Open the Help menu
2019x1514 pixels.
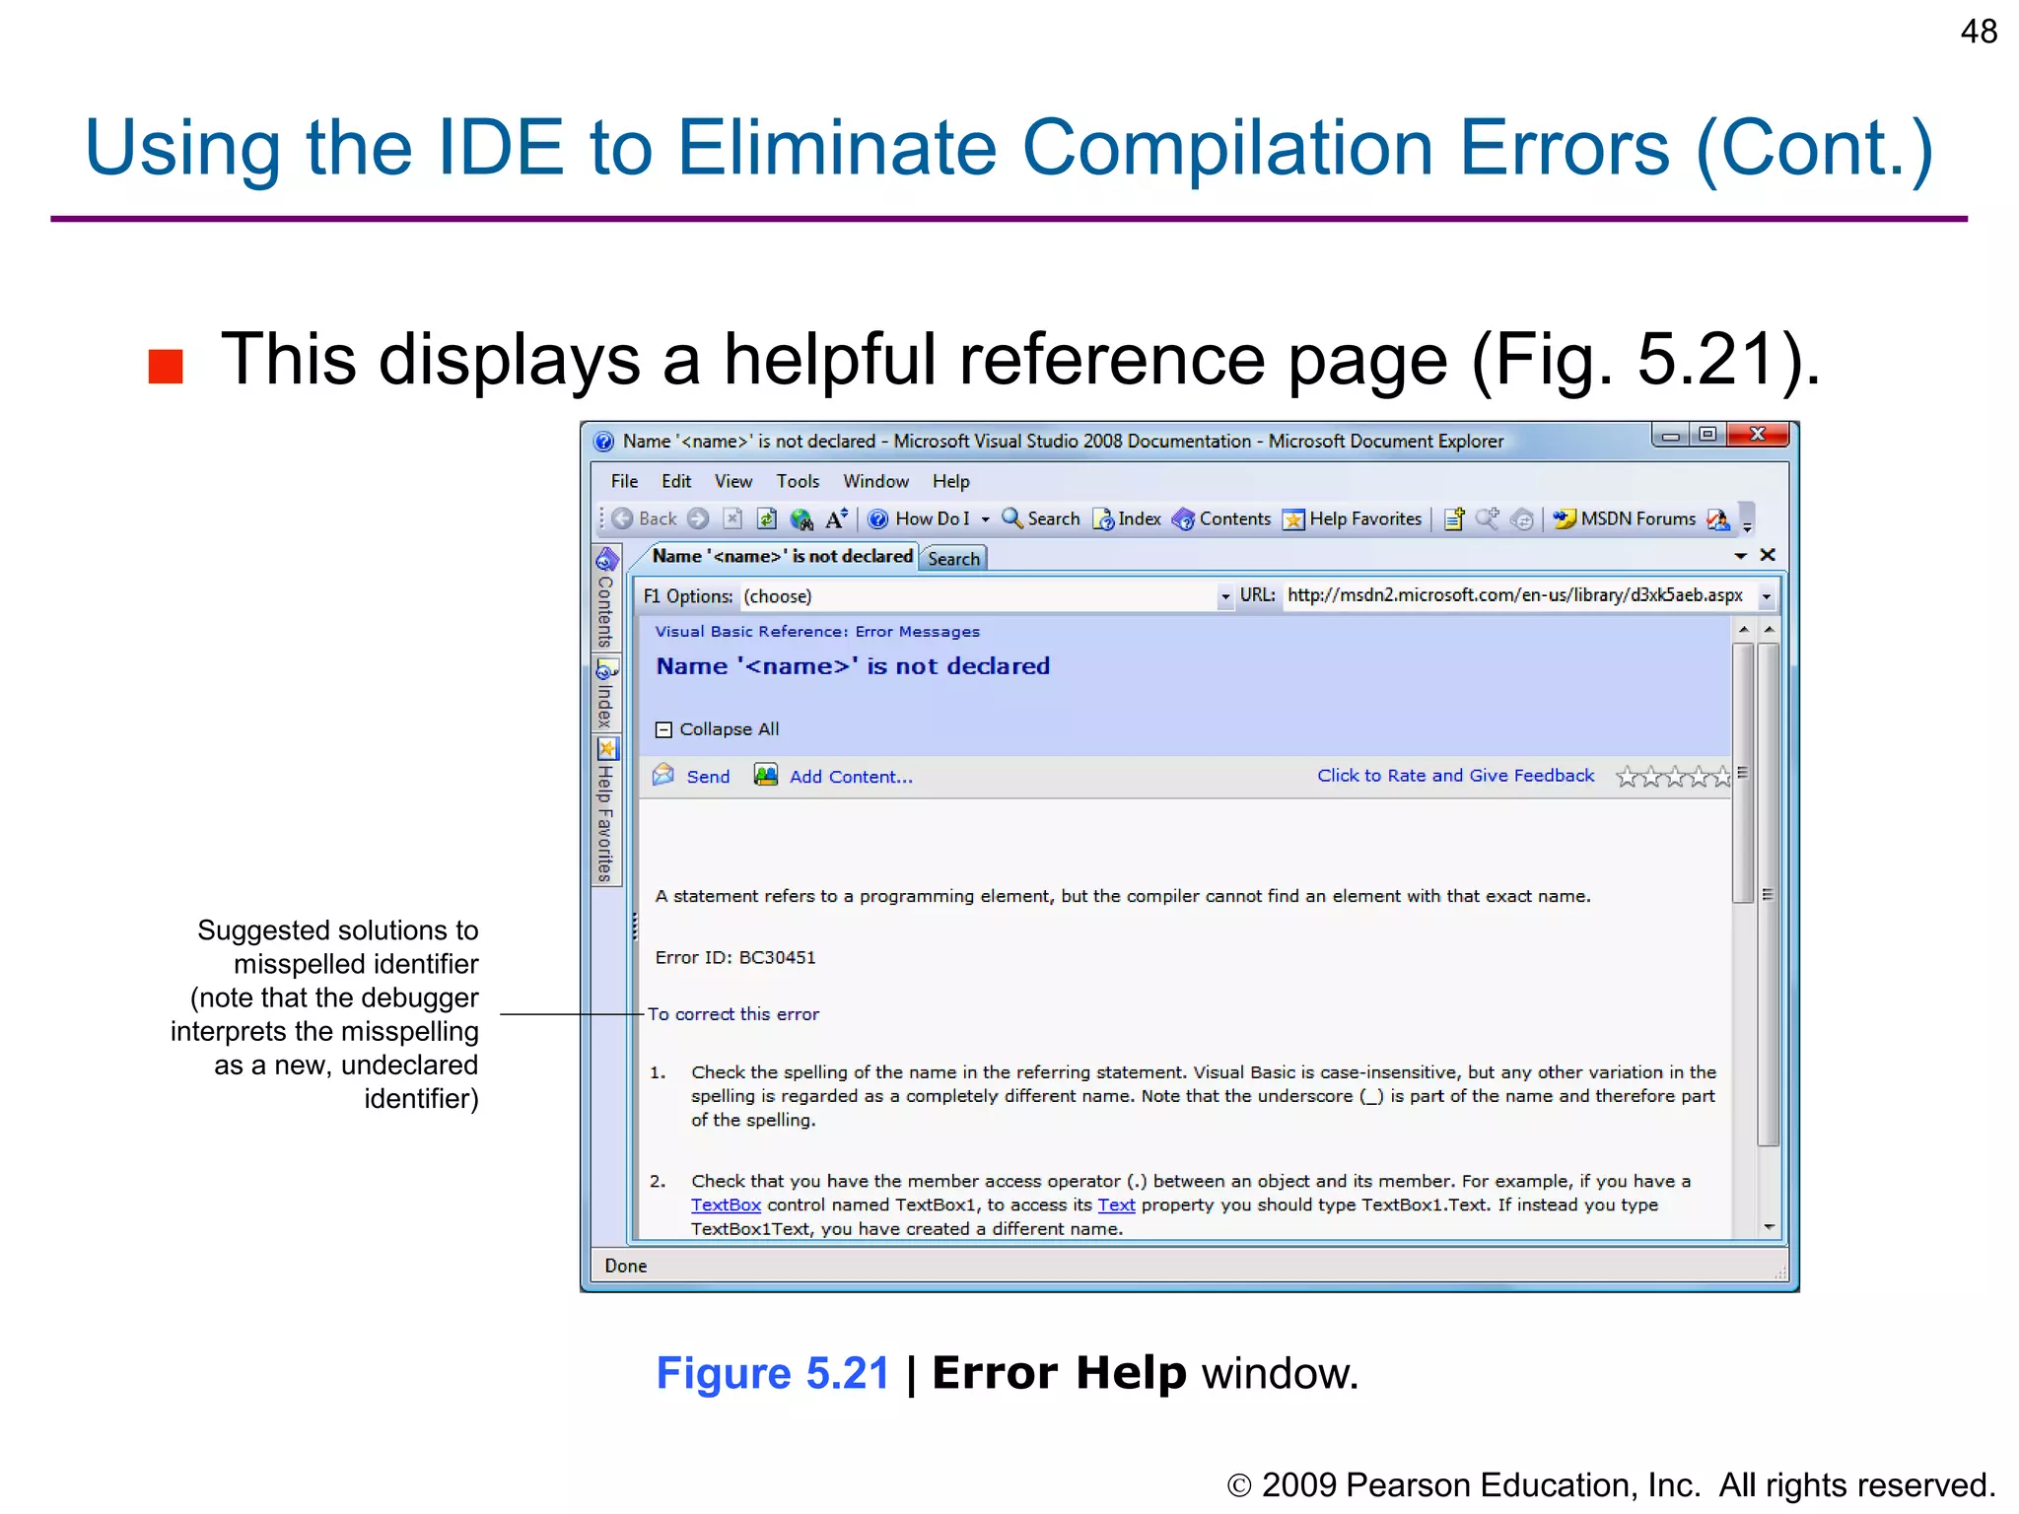tap(951, 481)
